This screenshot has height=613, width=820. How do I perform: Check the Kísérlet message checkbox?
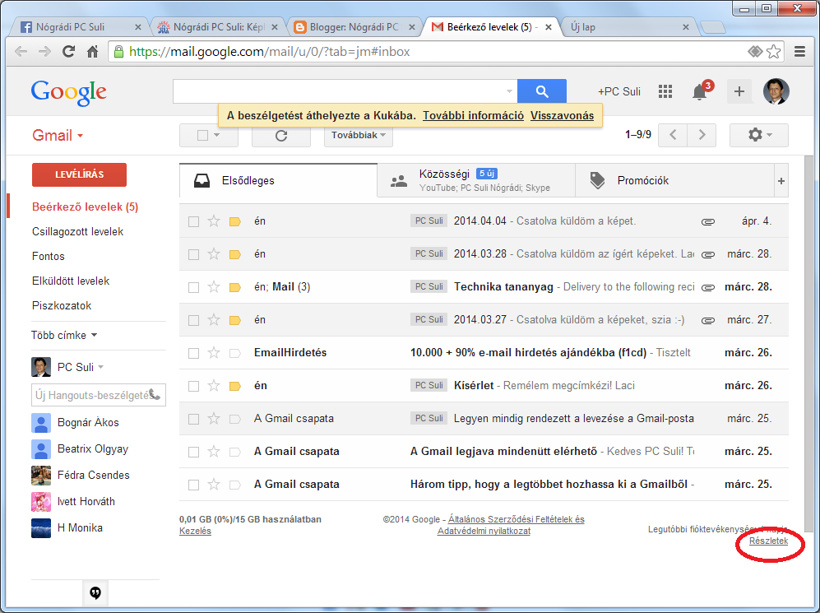coord(193,387)
